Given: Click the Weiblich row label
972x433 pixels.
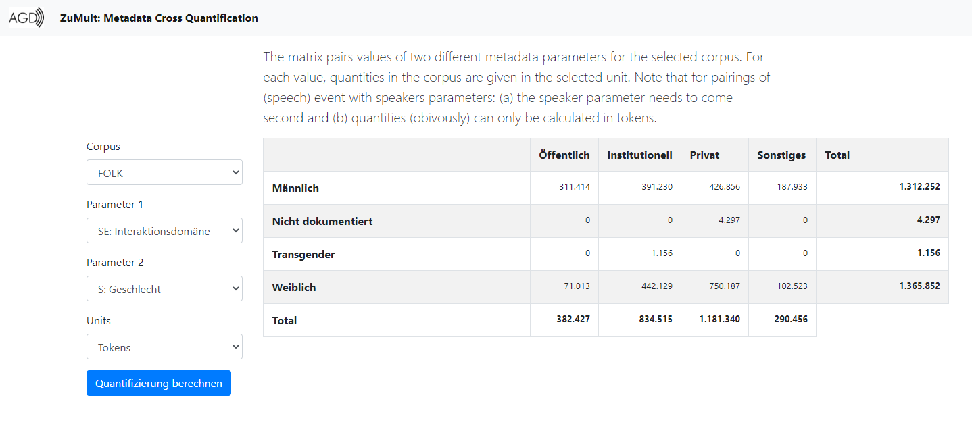Looking at the screenshot, I should click(x=294, y=287).
